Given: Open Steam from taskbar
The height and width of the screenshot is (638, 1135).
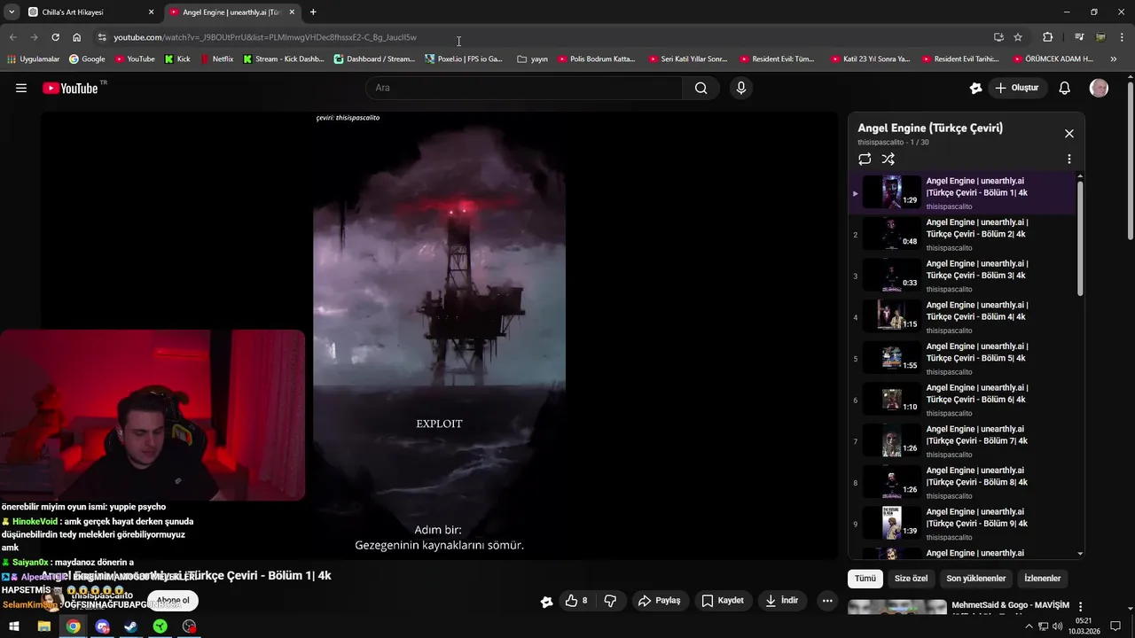Looking at the screenshot, I should [130, 626].
